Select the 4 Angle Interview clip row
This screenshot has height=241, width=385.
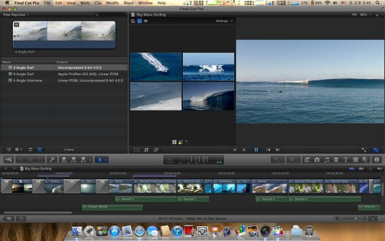pyautogui.click(x=64, y=80)
